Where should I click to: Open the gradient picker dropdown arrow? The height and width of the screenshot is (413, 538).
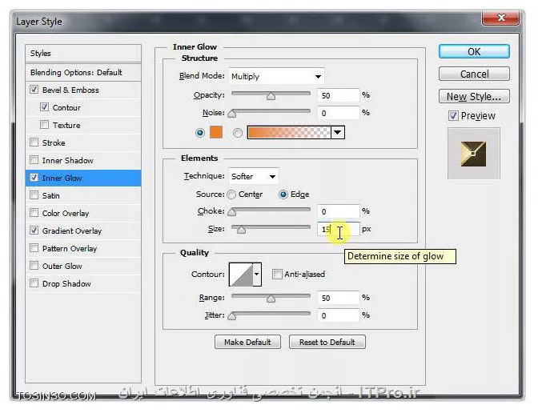(x=338, y=132)
